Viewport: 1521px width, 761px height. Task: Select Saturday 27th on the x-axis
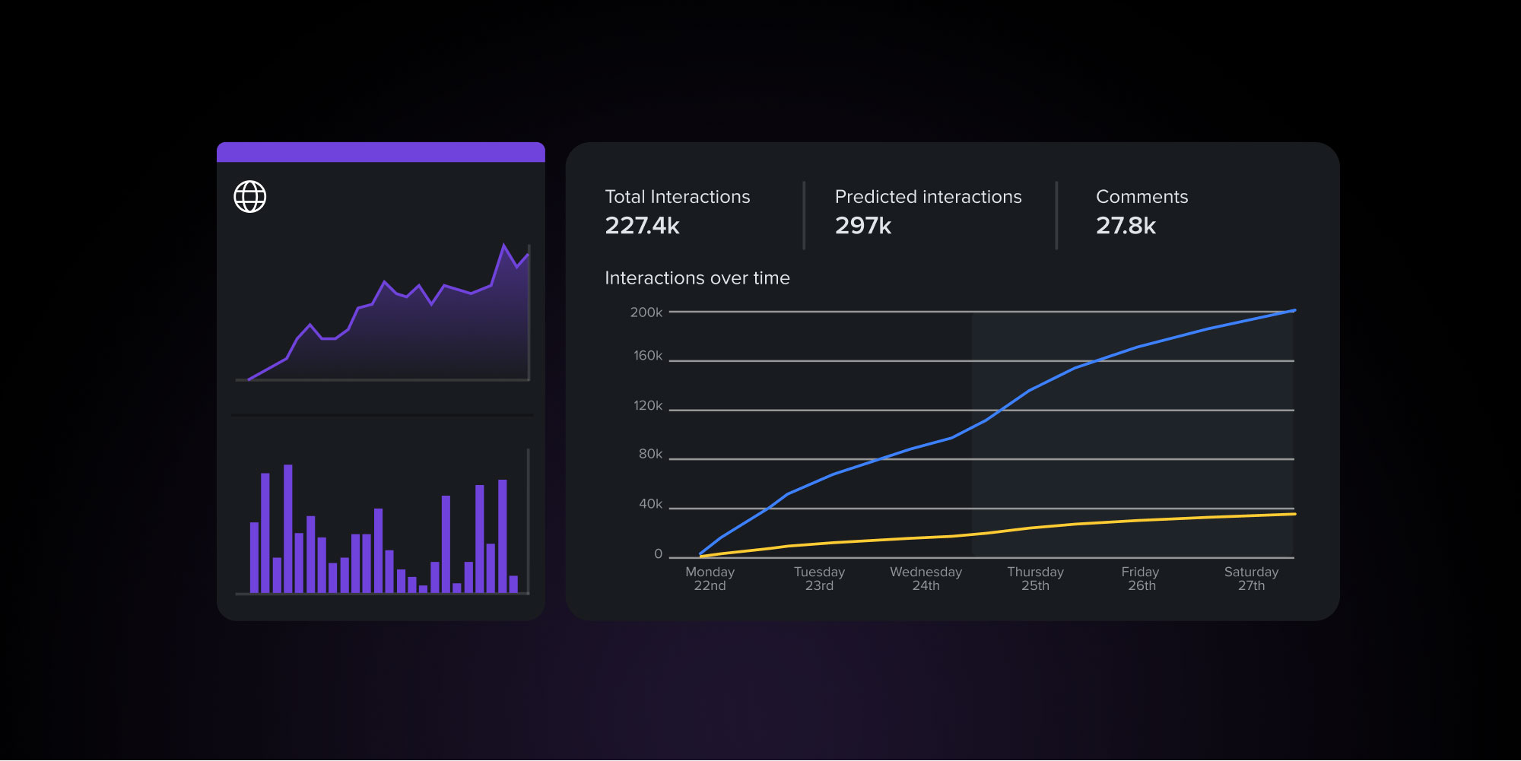pyautogui.click(x=1251, y=579)
